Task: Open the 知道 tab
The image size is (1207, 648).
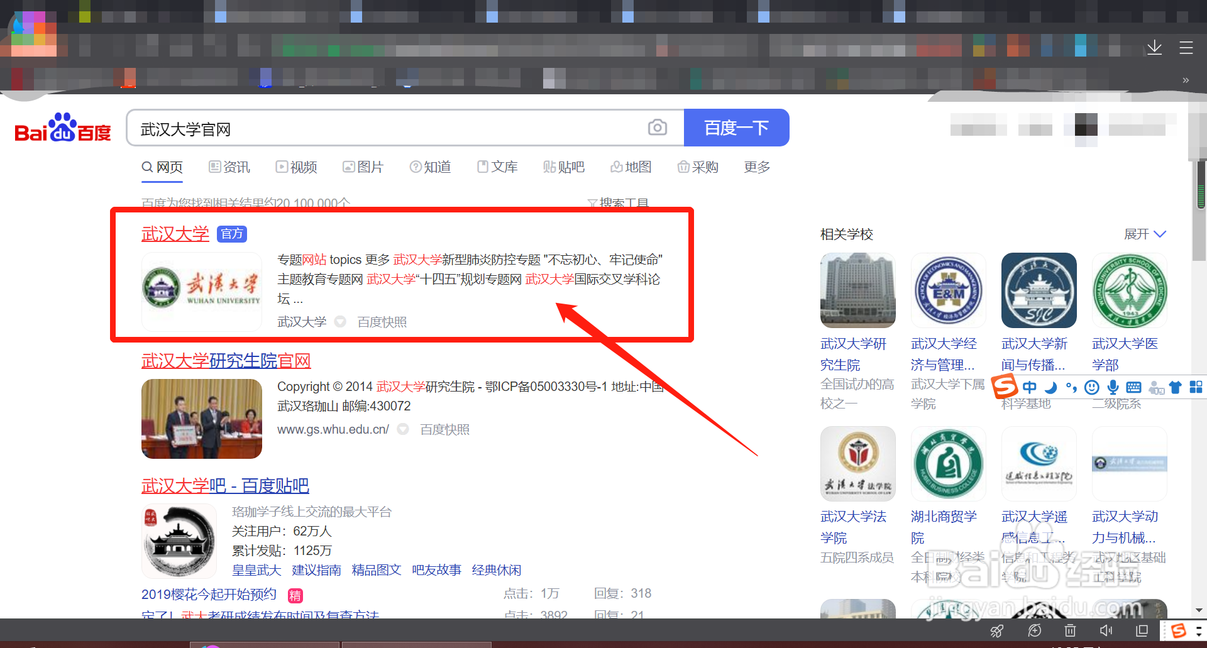Action: click(430, 167)
